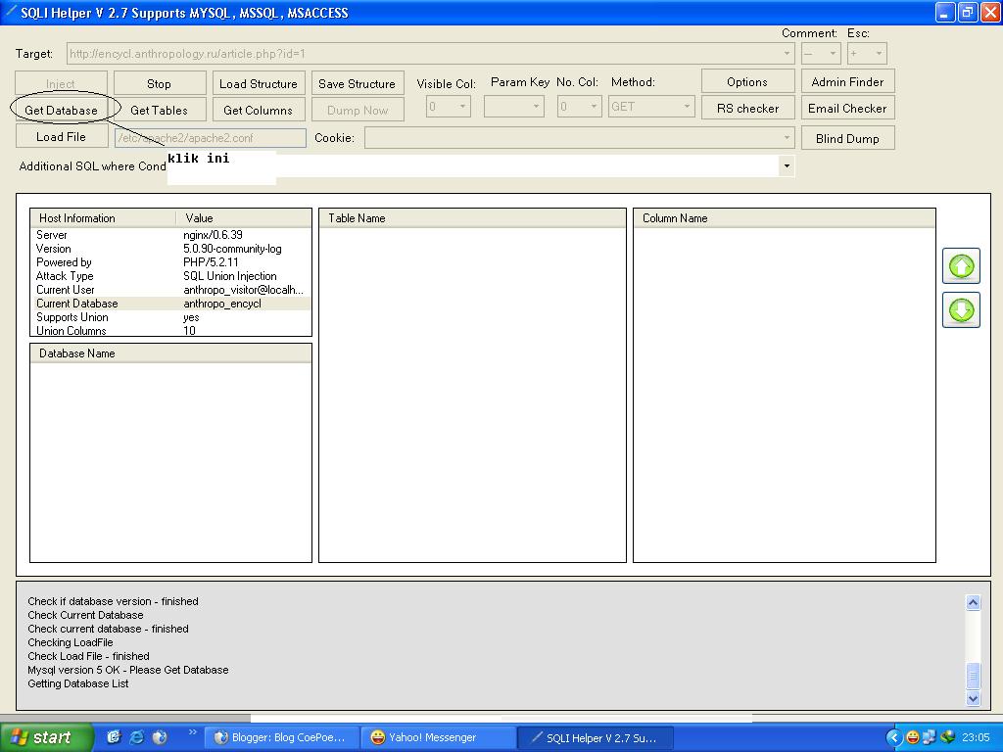
Task: Click the green down arrow icon
Action: tap(961, 310)
